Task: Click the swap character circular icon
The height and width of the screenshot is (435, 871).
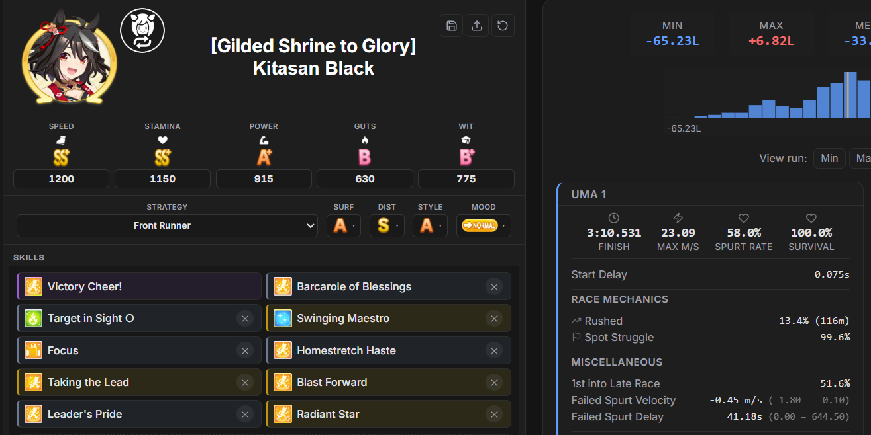Action: 142,30
